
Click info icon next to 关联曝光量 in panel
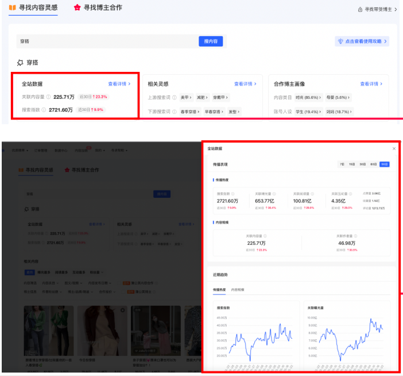[x=274, y=194]
